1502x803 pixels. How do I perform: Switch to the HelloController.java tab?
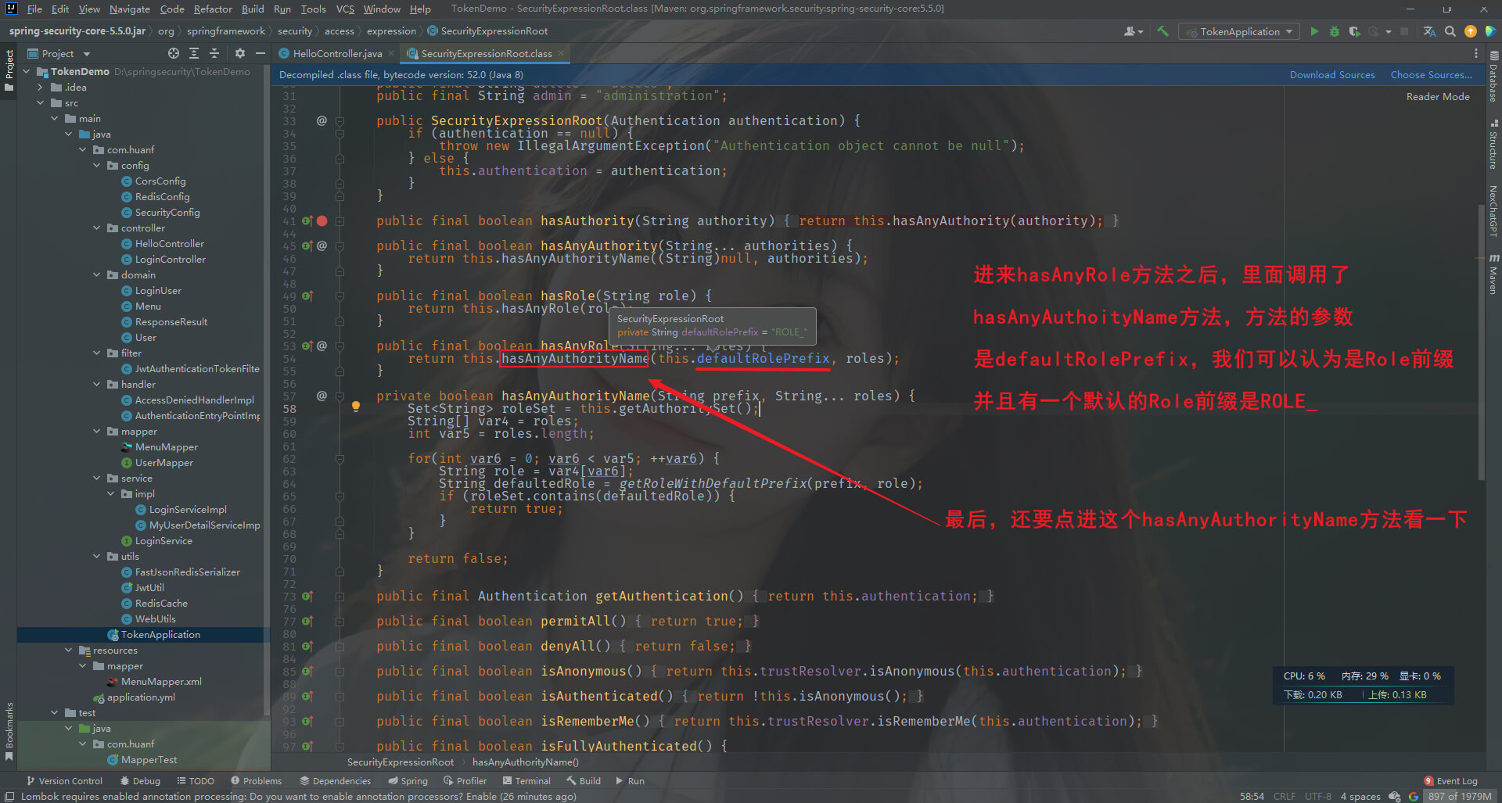point(337,54)
